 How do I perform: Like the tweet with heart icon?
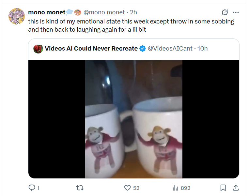click(x=128, y=188)
